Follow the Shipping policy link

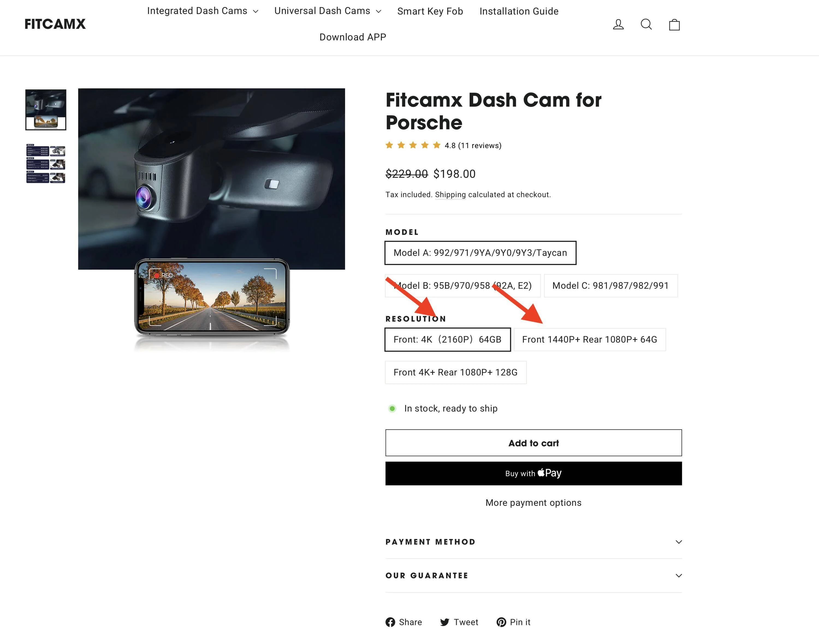[x=450, y=195]
